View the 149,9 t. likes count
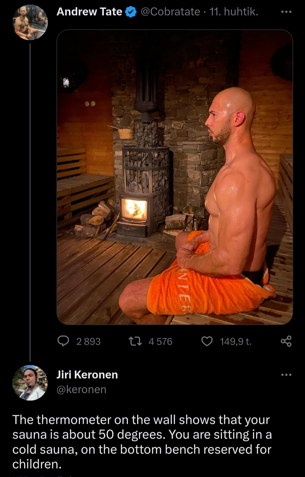 (236, 342)
